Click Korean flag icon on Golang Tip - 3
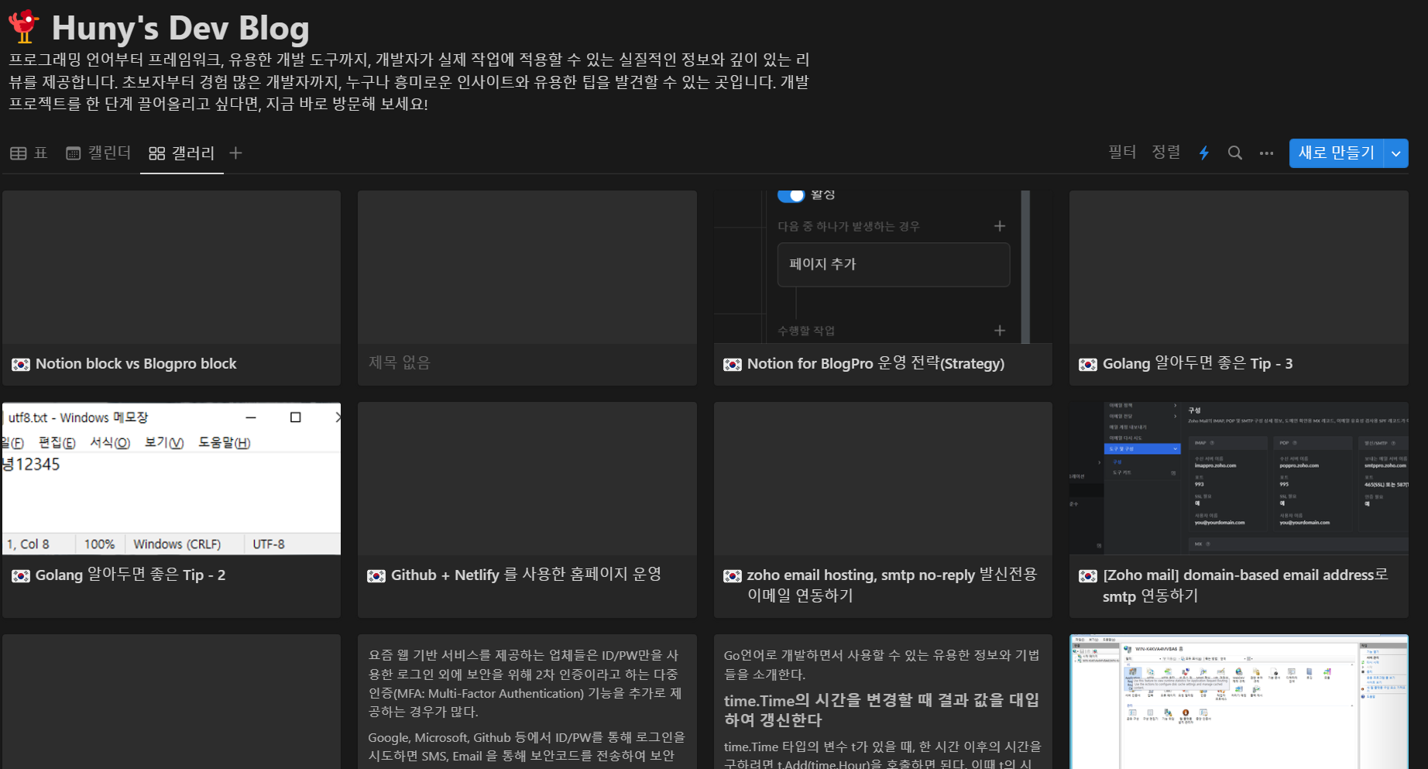The height and width of the screenshot is (769, 1428). click(1088, 364)
